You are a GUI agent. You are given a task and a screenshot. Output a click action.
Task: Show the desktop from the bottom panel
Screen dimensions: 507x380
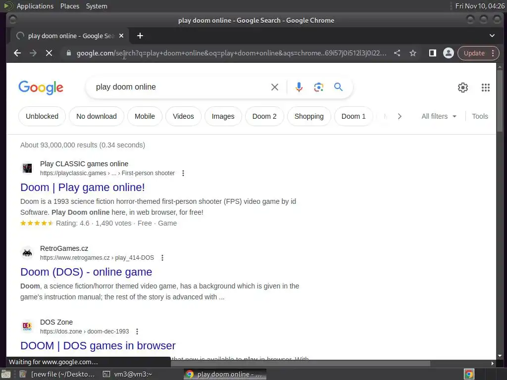tap(6, 374)
